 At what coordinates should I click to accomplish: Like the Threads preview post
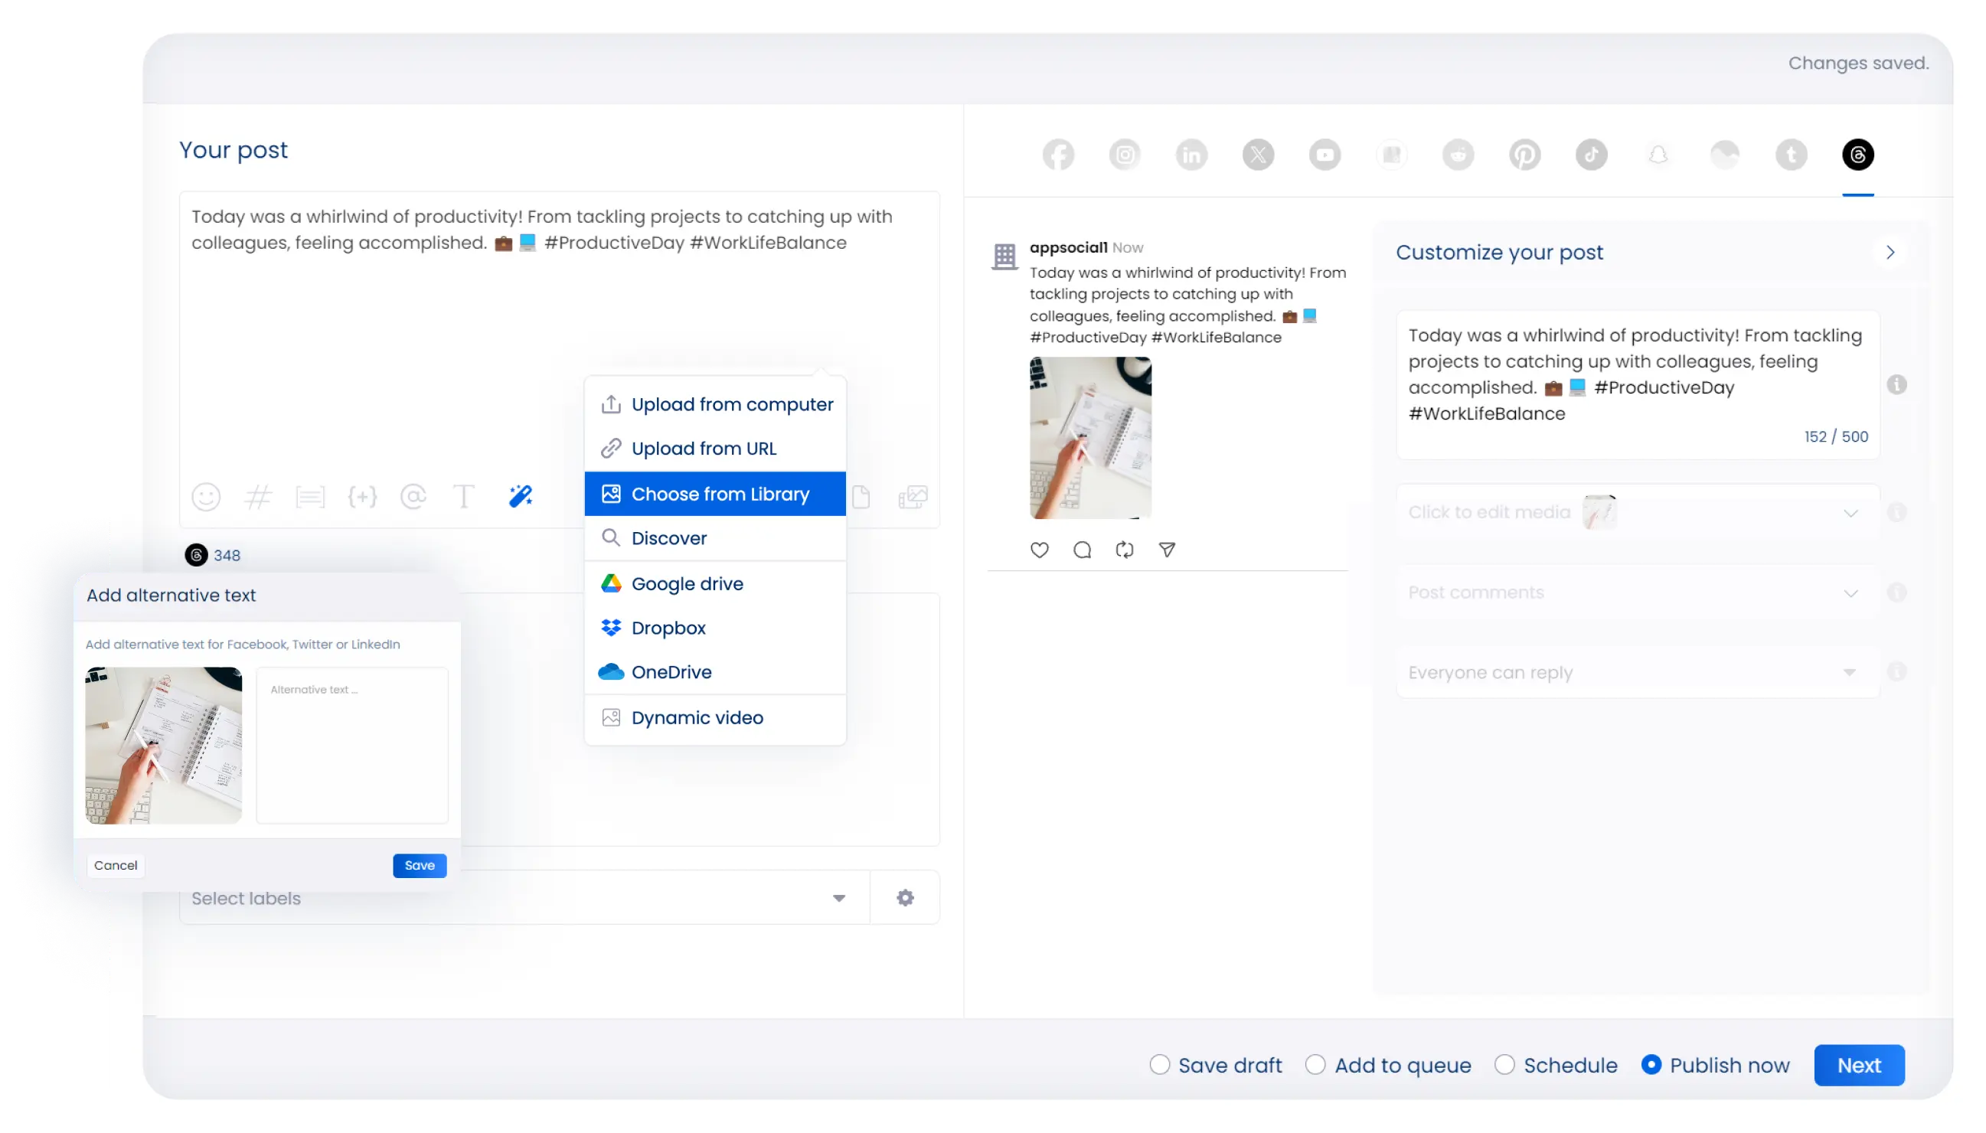[x=1039, y=550]
